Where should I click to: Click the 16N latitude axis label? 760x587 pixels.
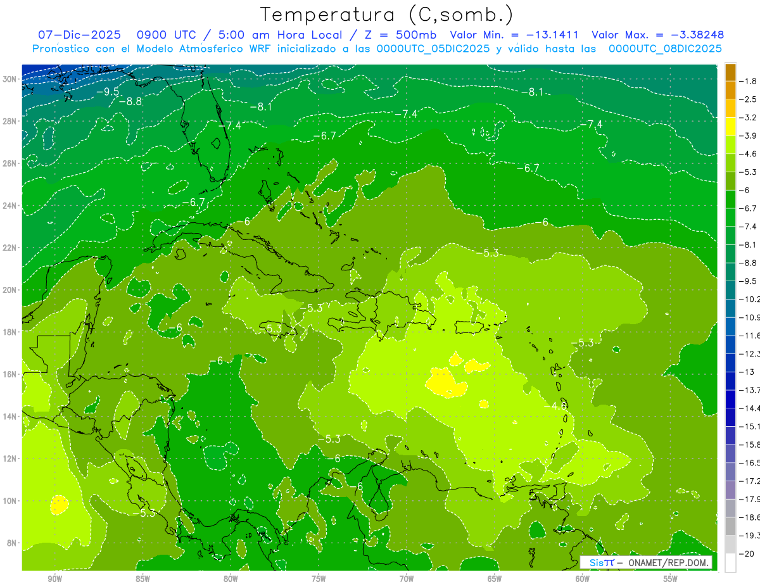coord(9,374)
